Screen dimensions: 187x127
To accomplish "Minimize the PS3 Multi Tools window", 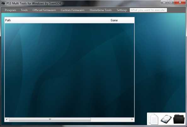I will click(x=164, y=3).
